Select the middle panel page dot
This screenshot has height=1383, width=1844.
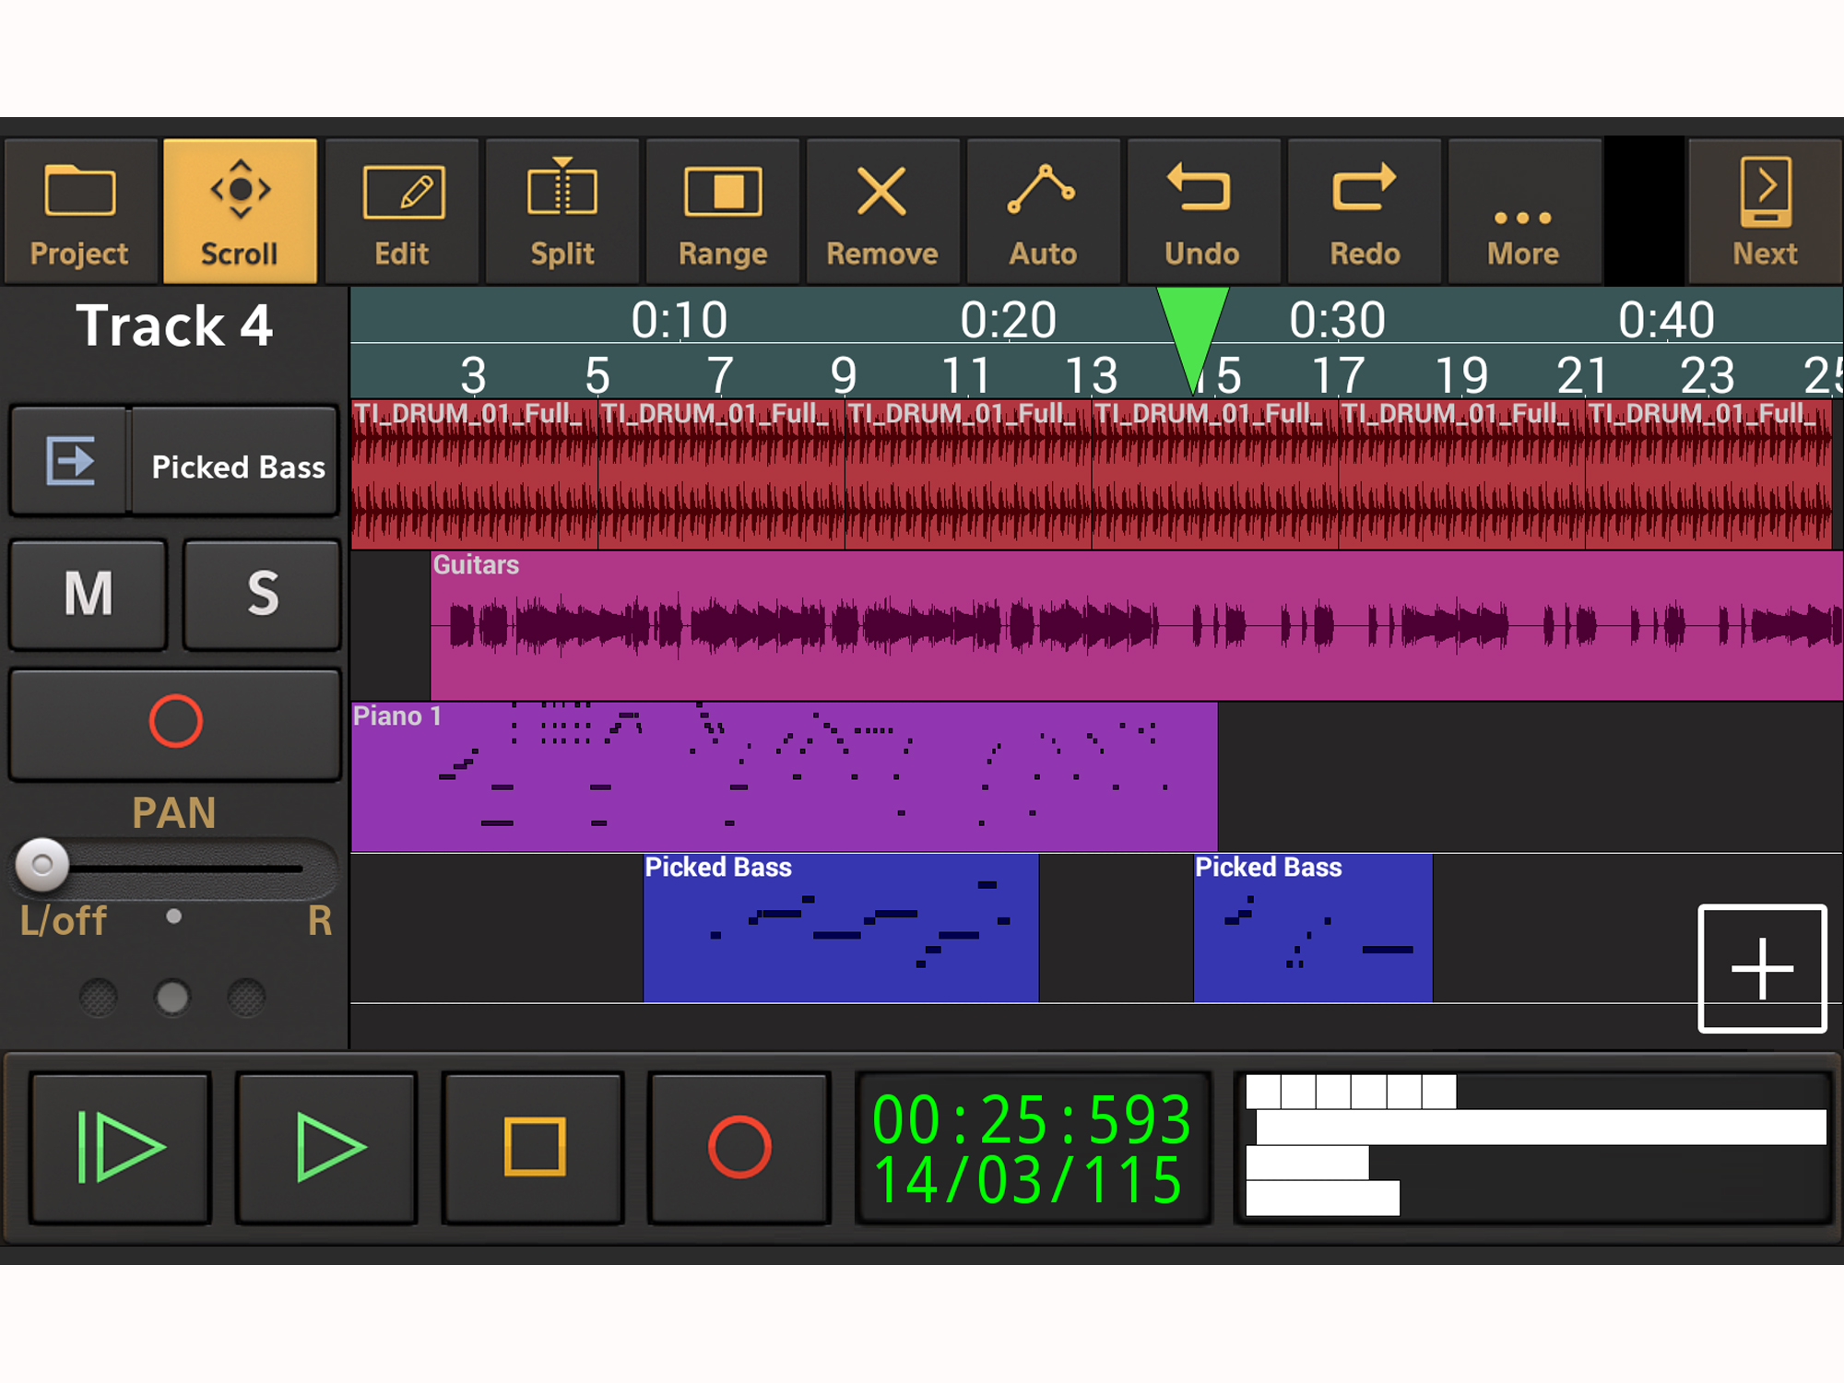[172, 997]
